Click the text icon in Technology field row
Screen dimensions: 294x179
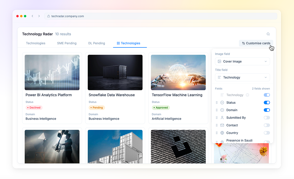(222, 95)
